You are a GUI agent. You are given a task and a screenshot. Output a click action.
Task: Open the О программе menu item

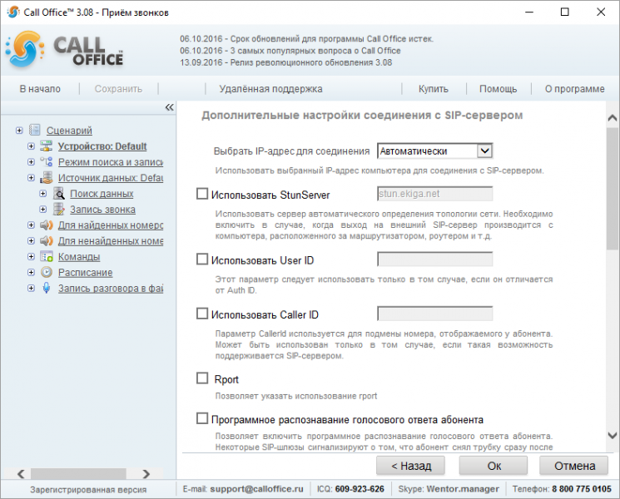pos(574,89)
